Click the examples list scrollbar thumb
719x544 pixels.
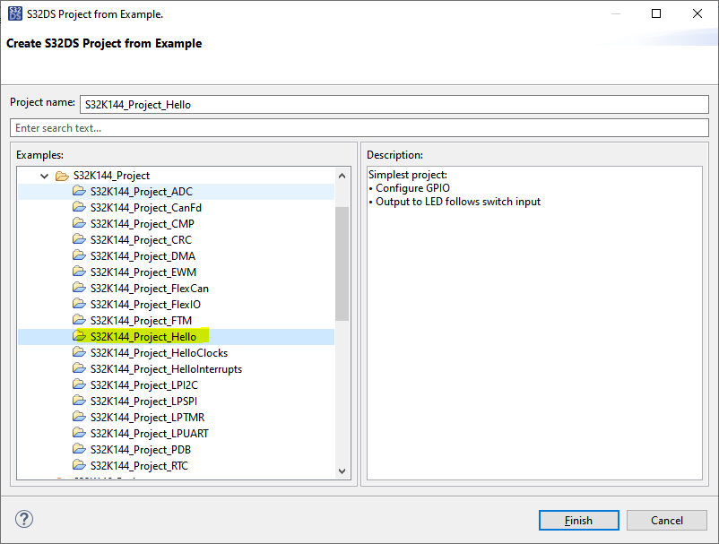click(342, 263)
